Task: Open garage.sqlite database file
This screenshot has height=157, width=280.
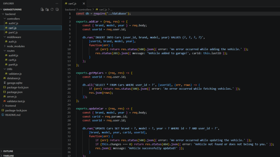Action: (x=15, y=83)
